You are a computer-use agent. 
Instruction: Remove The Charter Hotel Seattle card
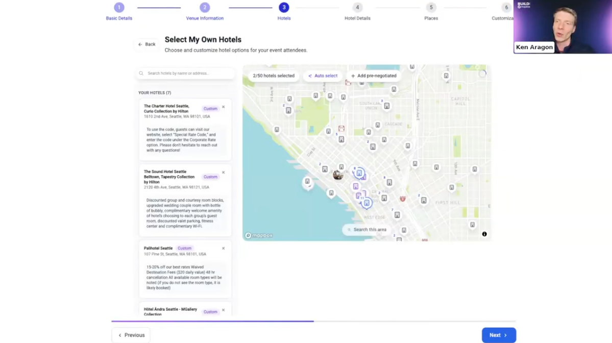coord(223,107)
